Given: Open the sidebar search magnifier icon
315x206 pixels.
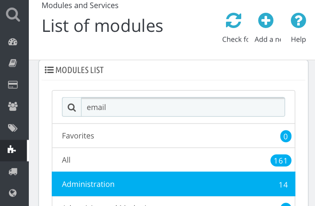Looking at the screenshot, I should pos(13,14).
